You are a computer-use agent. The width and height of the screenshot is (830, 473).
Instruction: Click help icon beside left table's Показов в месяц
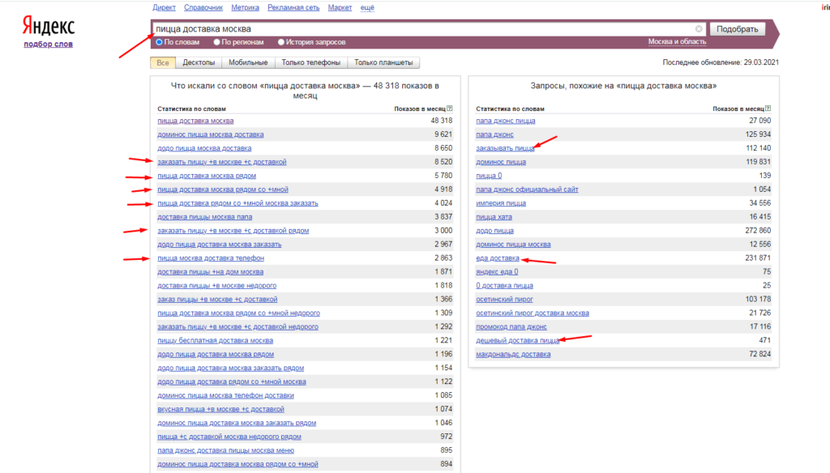[449, 109]
